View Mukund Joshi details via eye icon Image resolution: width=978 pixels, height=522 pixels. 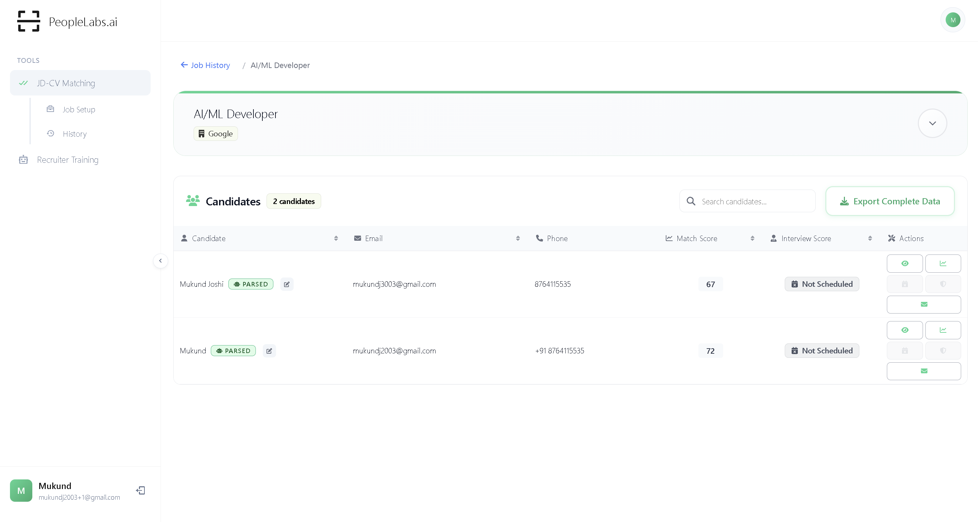pos(904,263)
